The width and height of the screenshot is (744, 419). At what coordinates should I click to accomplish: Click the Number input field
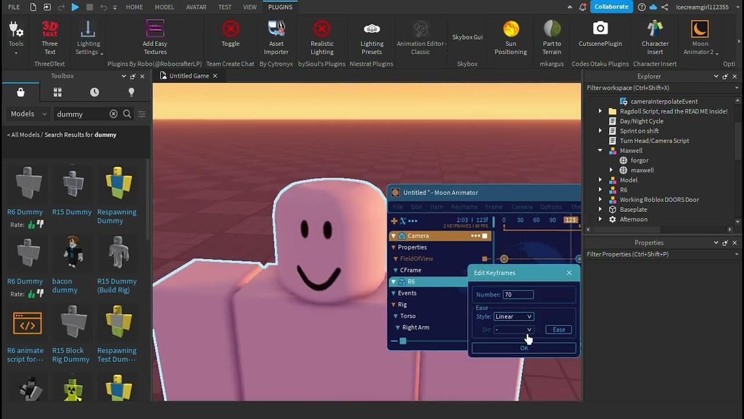point(518,294)
